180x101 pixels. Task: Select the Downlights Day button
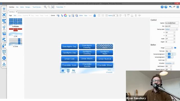[69, 47]
